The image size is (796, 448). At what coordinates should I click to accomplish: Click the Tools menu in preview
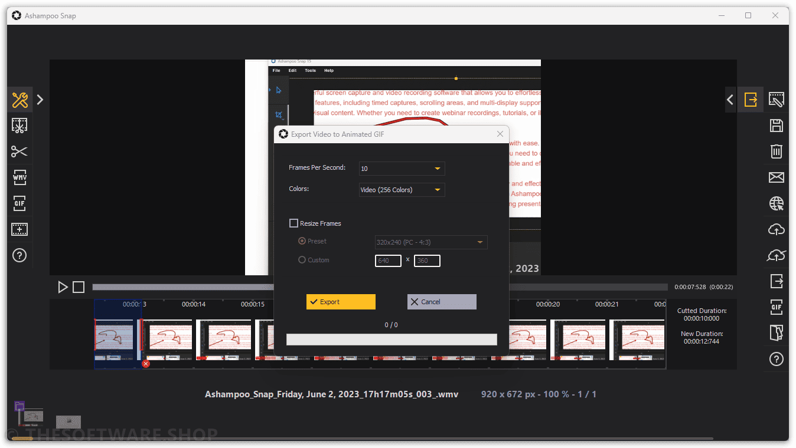(x=310, y=70)
